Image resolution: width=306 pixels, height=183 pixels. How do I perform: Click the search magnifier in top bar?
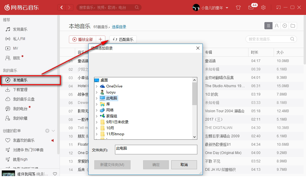tap(137, 7)
